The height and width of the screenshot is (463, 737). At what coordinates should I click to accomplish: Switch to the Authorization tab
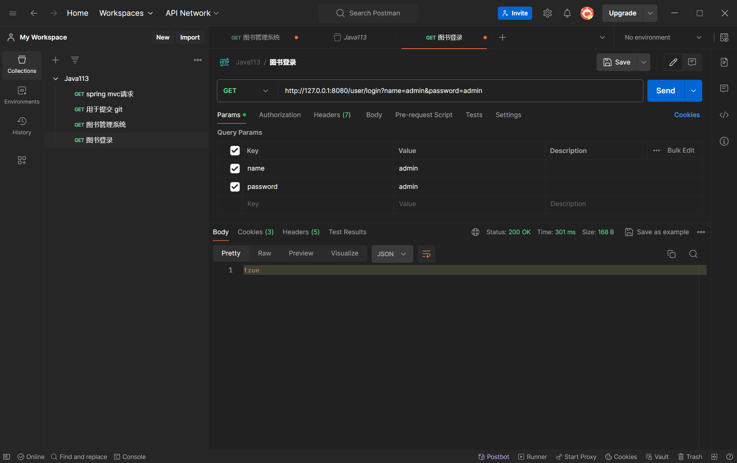point(280,115)
